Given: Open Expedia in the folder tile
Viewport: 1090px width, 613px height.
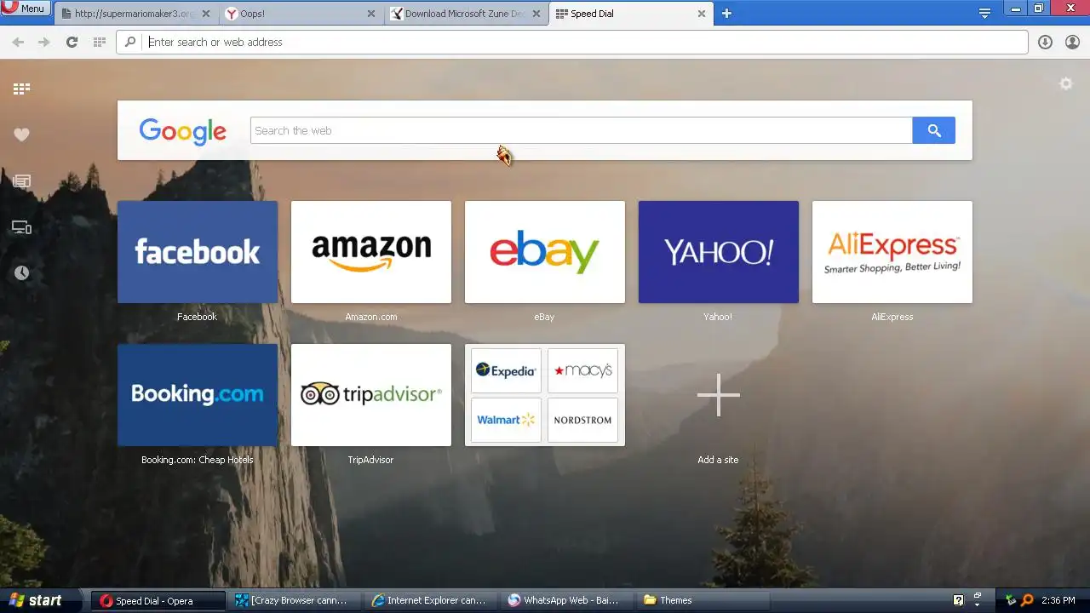Looking at the screenshot, I should (506, 370).
